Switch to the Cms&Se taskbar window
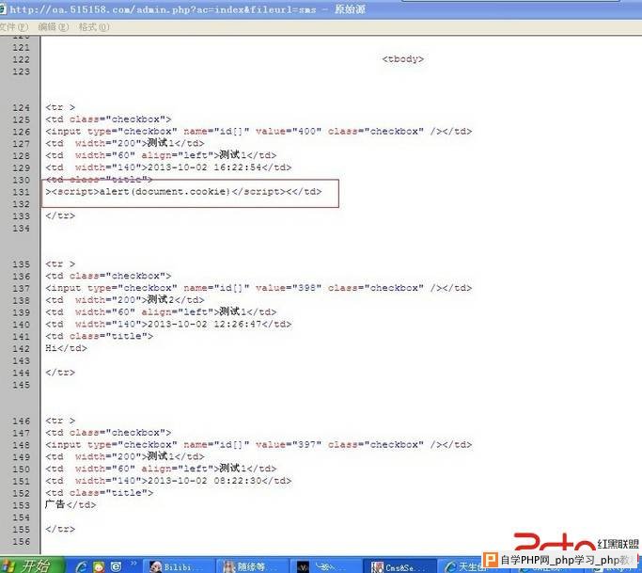The width and height of the screenshot is (642, 573). point(399,566)
